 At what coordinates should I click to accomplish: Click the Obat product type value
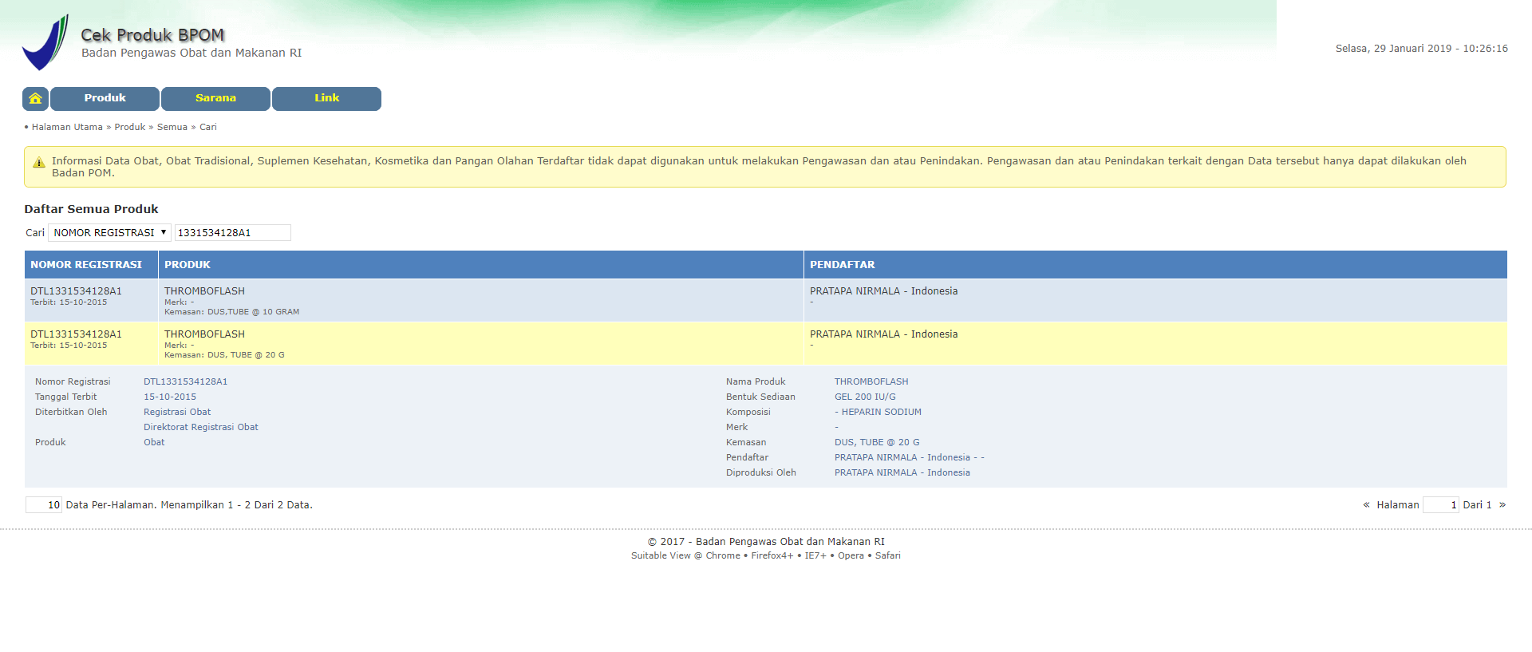(154, 442)
